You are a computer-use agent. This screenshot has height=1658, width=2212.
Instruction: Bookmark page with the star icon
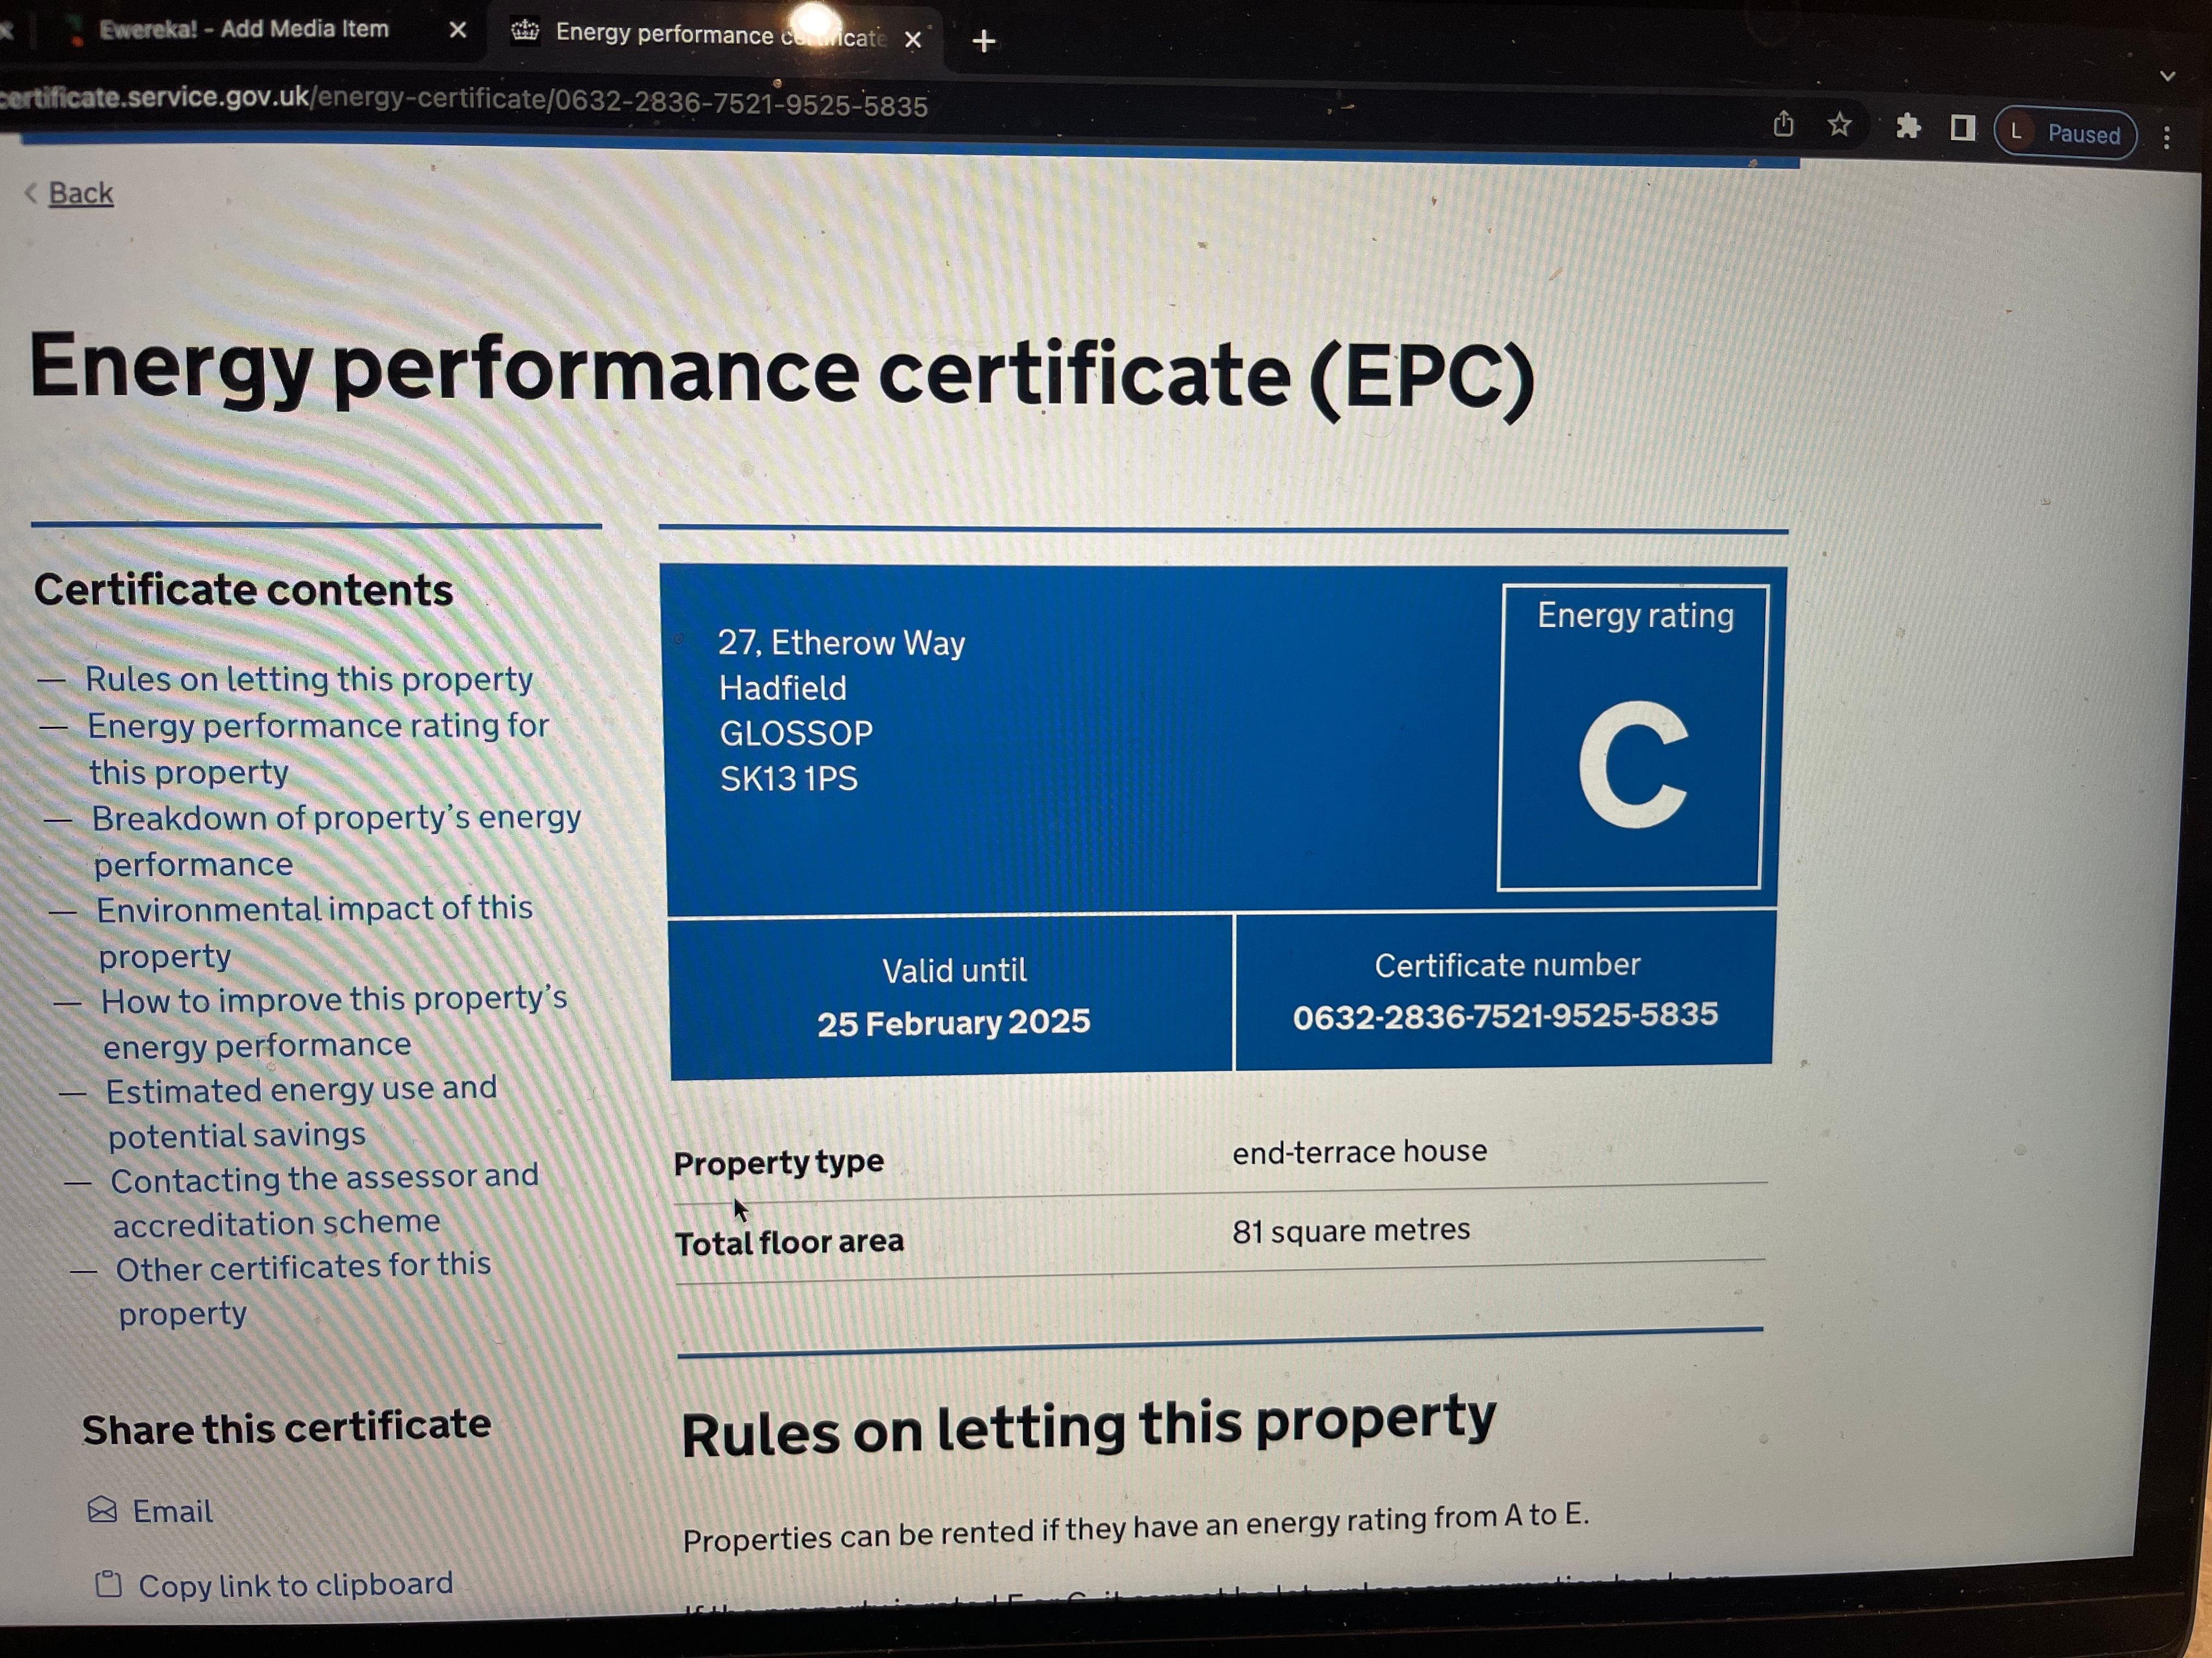pos(1839,125)
